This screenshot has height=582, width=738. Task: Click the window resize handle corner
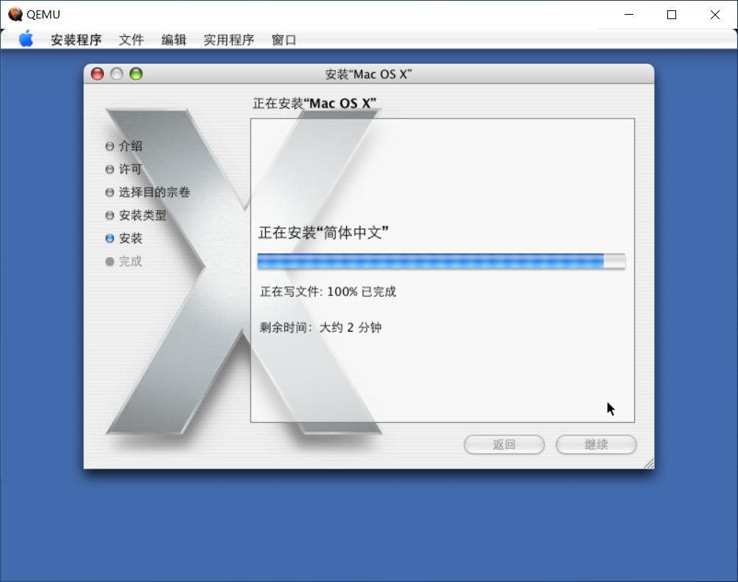point(649,463)
